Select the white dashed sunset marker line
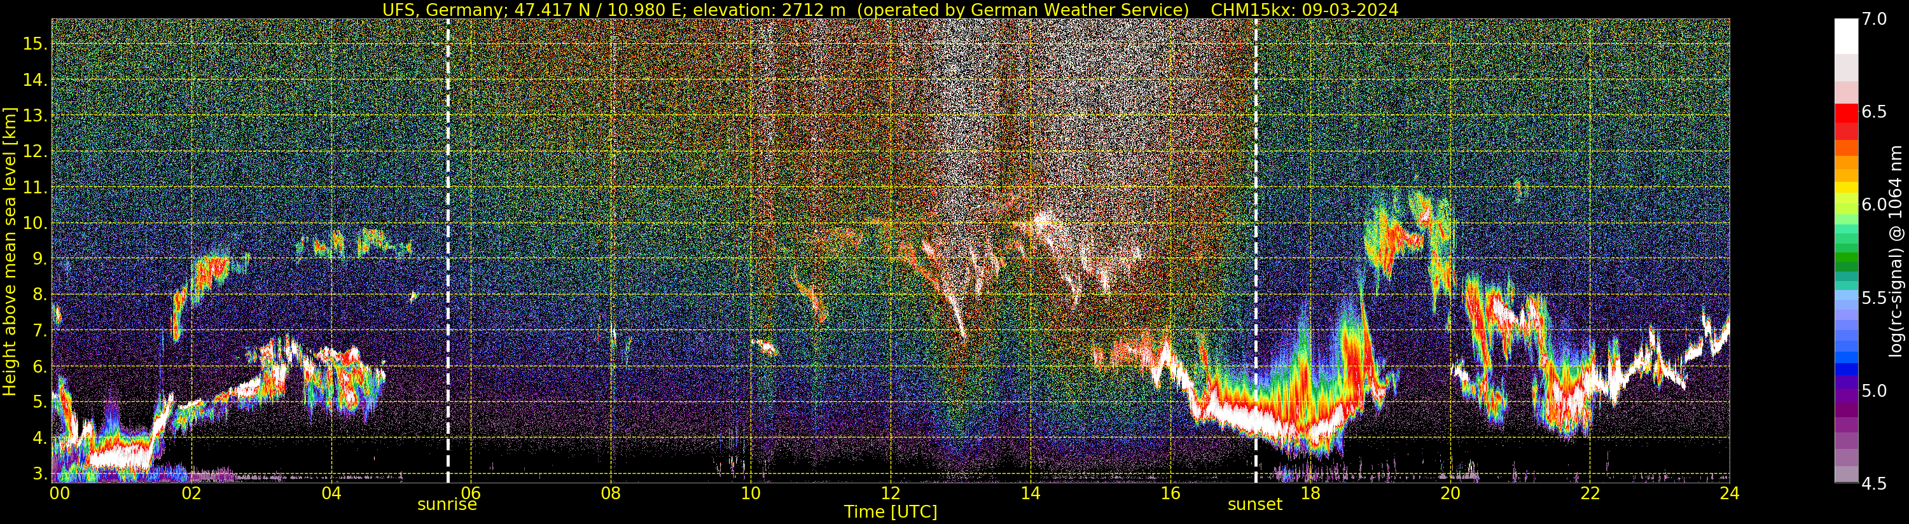The width and height of the screenshot is (1909, 524). click(1255, 251)
